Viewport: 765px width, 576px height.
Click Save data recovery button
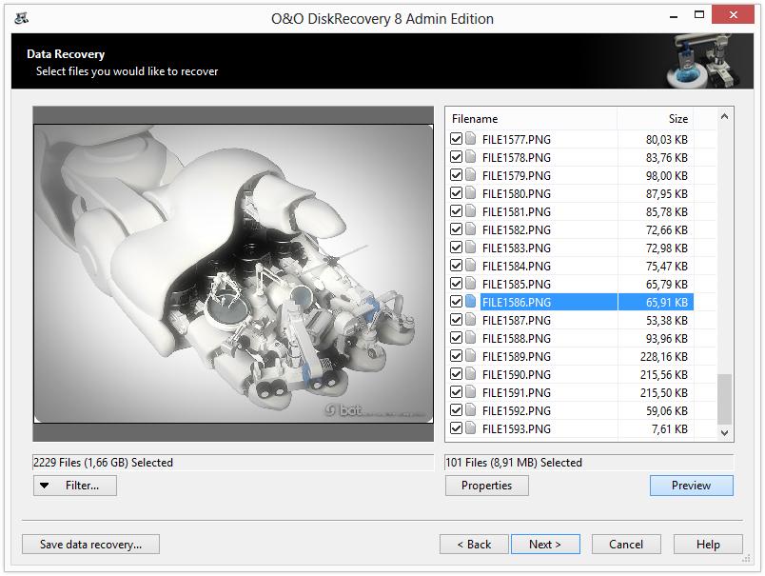90,544
